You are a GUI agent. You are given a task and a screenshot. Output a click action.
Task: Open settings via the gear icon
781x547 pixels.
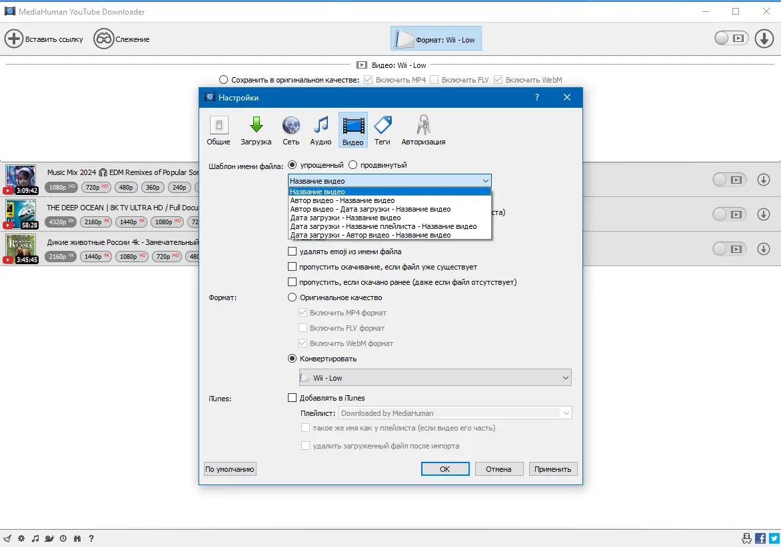point(21,538)
